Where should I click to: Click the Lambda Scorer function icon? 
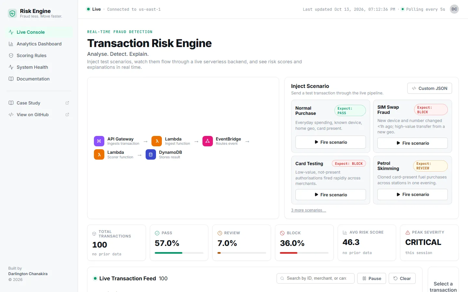pyautogui.click(x=99, y=154)
